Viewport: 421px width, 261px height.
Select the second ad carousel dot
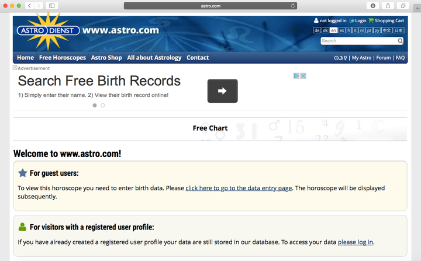102,106
